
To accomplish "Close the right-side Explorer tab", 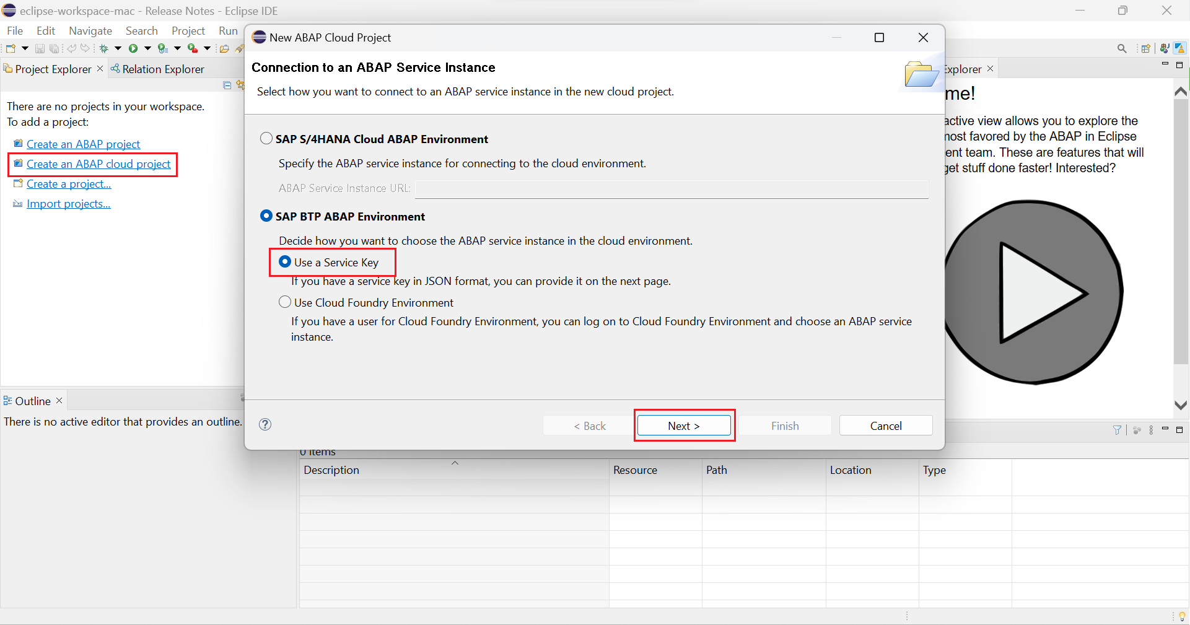I will [x=990, y=68].
